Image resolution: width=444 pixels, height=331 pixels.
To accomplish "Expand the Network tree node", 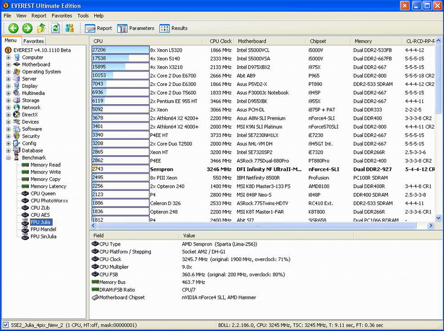I will pos(8,108).
